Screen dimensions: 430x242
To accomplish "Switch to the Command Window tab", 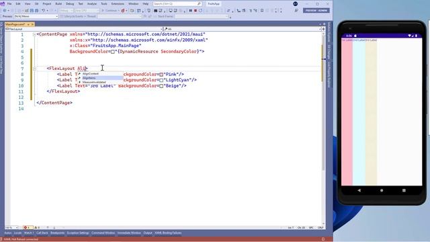I will [x=103, y=233].
